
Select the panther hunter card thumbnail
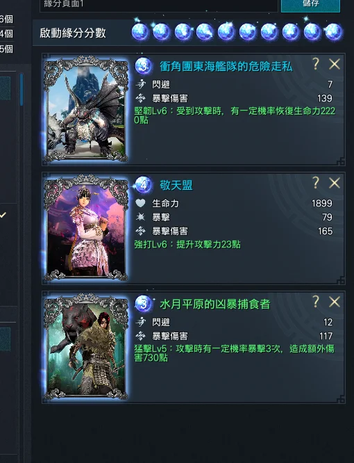coord(86,346)
